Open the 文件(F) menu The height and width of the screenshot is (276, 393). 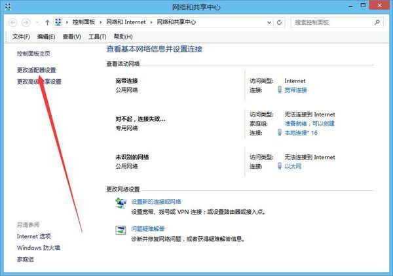(21, 37)
